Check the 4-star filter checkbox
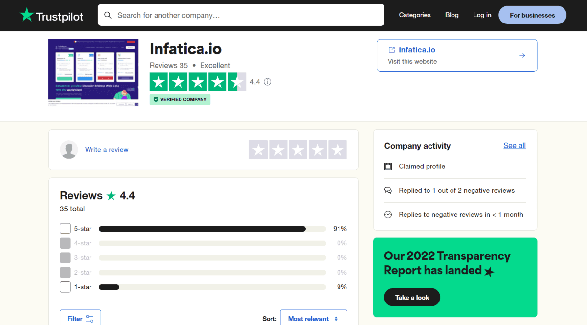The width and height of the screenshot is (587, 325). click(x=65, y=243)
